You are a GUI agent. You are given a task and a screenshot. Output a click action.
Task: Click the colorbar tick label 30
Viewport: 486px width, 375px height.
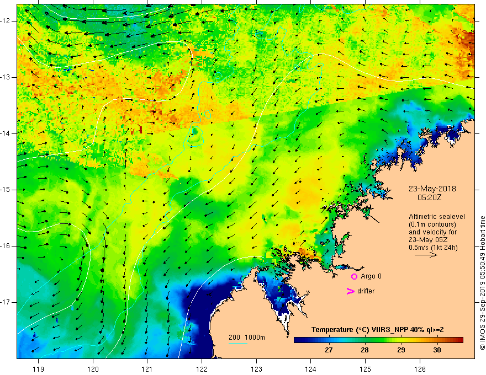pyautogui.click(x=437, y=350)
